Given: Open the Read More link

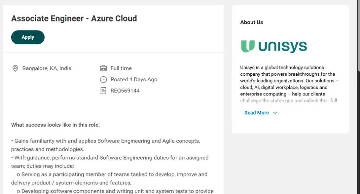Looking at the screenshot, I should tap(256, 113).
